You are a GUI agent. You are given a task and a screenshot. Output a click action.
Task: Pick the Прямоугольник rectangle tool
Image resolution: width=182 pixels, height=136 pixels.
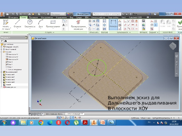click(53, 24)
